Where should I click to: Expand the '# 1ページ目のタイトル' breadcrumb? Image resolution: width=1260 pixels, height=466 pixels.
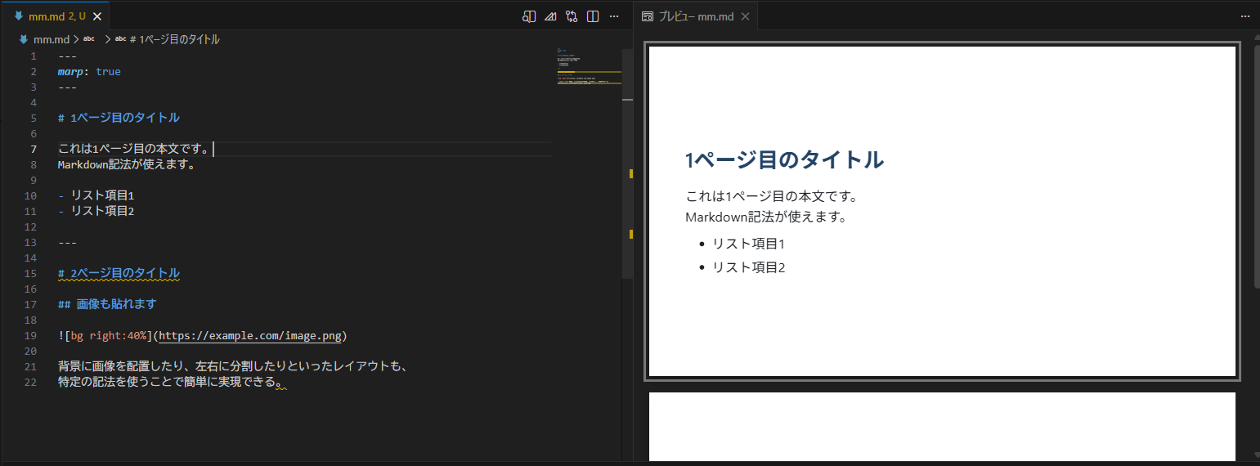[x=174, y=39]
